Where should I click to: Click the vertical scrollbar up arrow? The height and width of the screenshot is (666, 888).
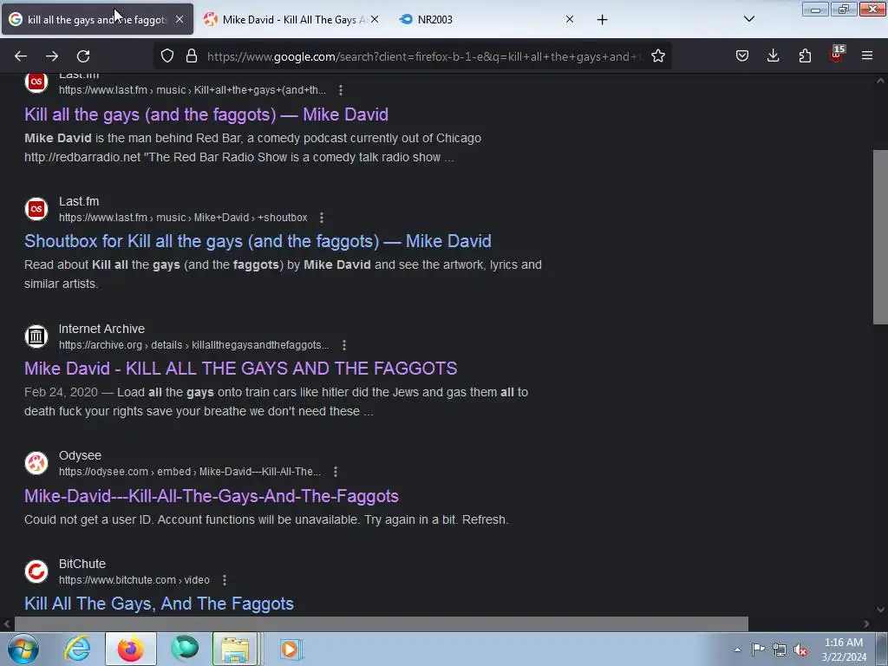pyautogui.click(x=880, y=81)
